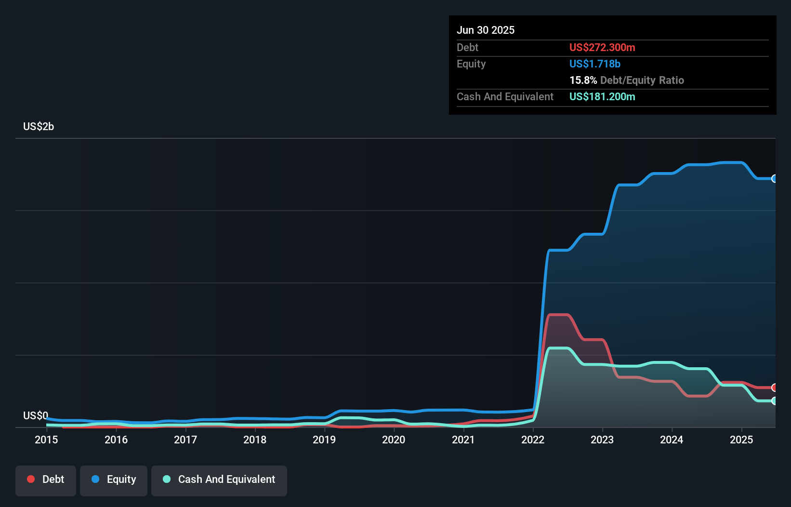
Task: Click the 2022 label on the time axis
Action: click(532, 440)
